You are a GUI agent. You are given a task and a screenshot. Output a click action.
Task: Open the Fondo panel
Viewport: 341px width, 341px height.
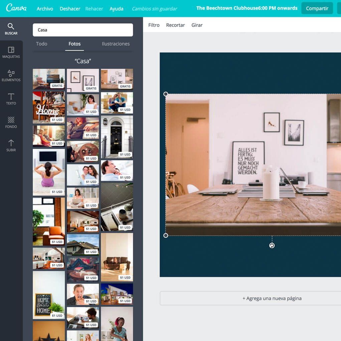[x=11, y=123]
